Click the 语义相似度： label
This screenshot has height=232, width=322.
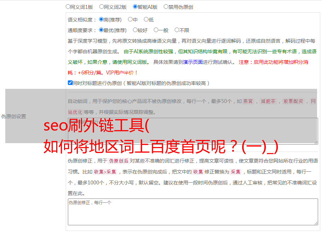coord(82,20)
